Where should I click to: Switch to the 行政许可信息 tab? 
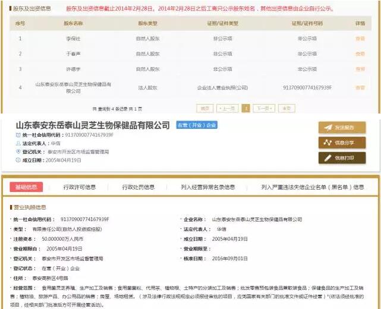coord(80,187)
